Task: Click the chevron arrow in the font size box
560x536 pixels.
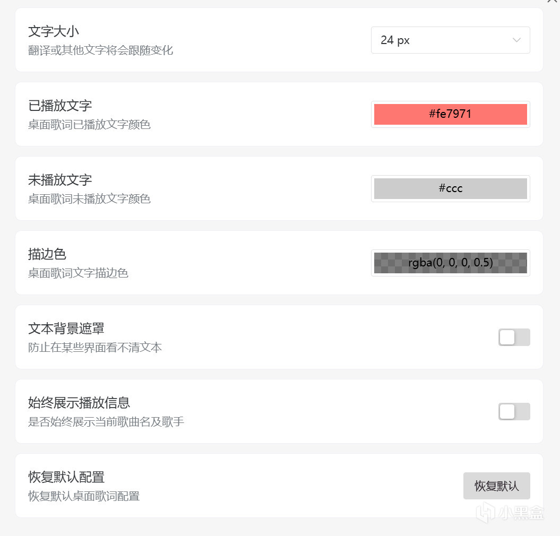Action: pyautogui.click(x=516, y=40)
